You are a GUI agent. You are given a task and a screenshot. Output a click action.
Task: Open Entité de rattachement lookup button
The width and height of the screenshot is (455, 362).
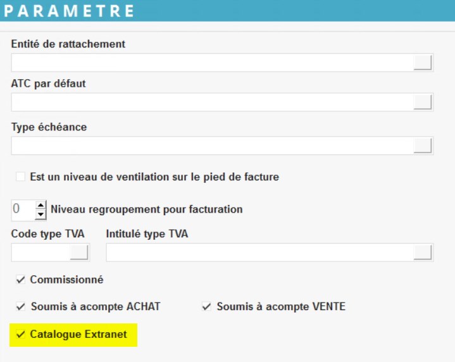[x=422, y=62]
